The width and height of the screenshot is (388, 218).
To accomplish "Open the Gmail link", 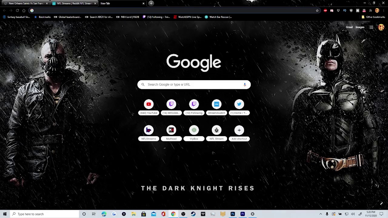I will [349, 27].
